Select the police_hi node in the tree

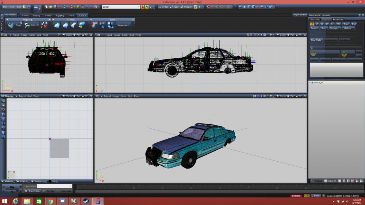(x=318, y=83)
